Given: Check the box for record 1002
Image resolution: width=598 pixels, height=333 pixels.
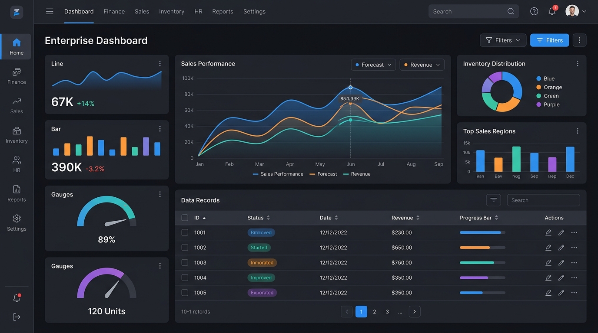Looking at the screenshot, I should click(185, 248).
